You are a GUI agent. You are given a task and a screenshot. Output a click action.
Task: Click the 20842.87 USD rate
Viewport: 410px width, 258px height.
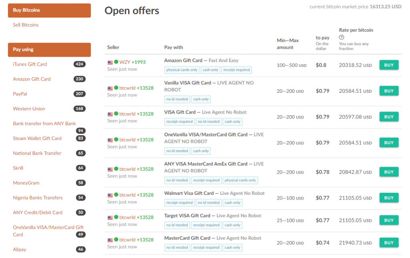(x=356, y=172)
